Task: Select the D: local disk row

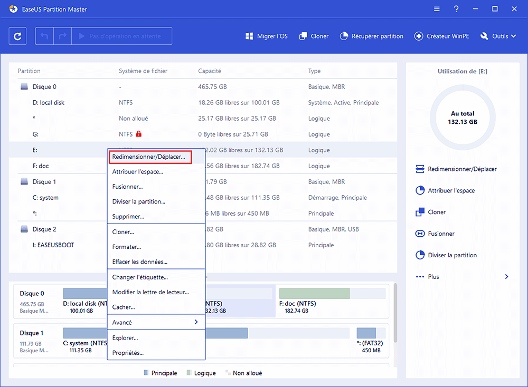Action: click(x=203, y=103)
